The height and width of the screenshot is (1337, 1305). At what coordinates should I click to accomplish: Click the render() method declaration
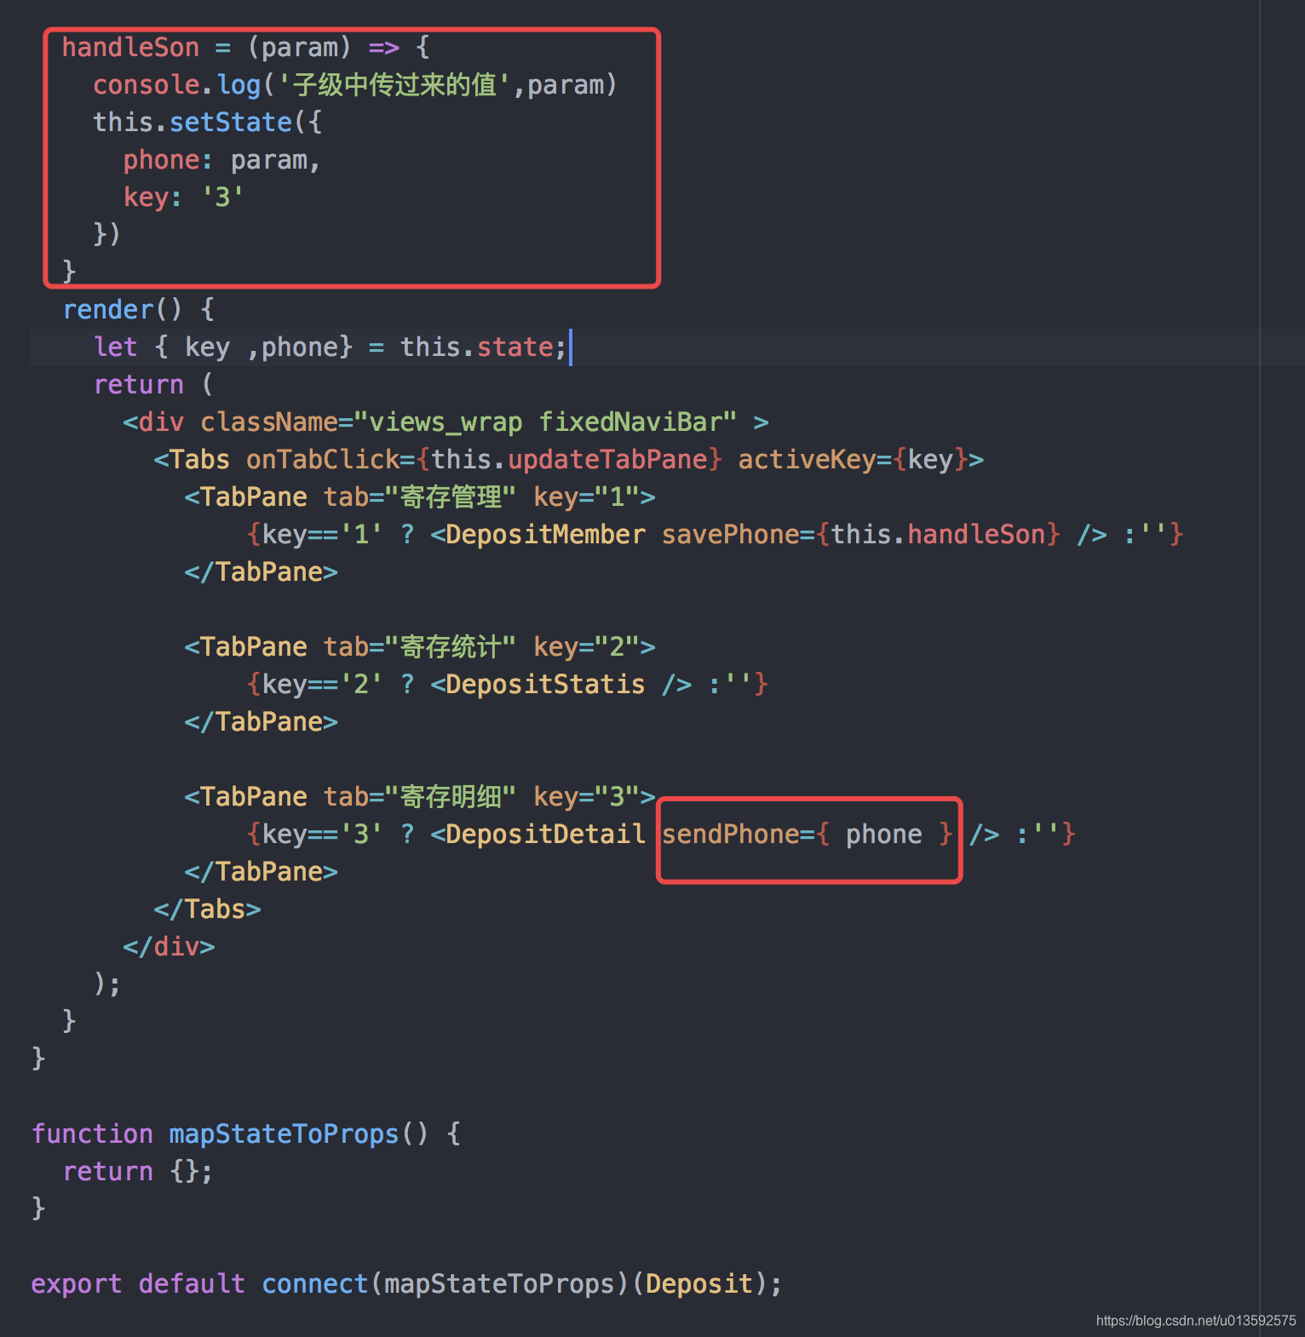click(139, 310)
